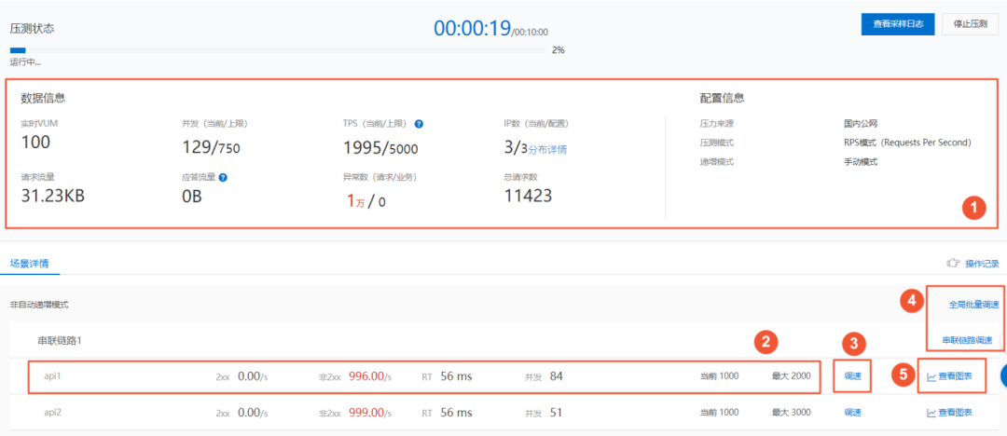Open 串联链路调速 link

click(967, 340)
